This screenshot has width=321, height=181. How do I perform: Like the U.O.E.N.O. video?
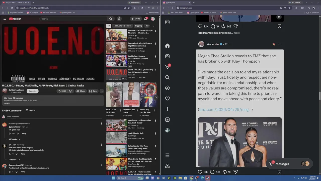coord(62,91)
